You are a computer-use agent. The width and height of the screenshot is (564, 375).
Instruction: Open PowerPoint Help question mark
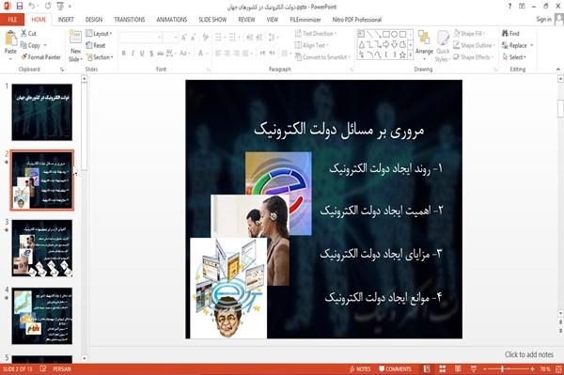pos(509,7)
